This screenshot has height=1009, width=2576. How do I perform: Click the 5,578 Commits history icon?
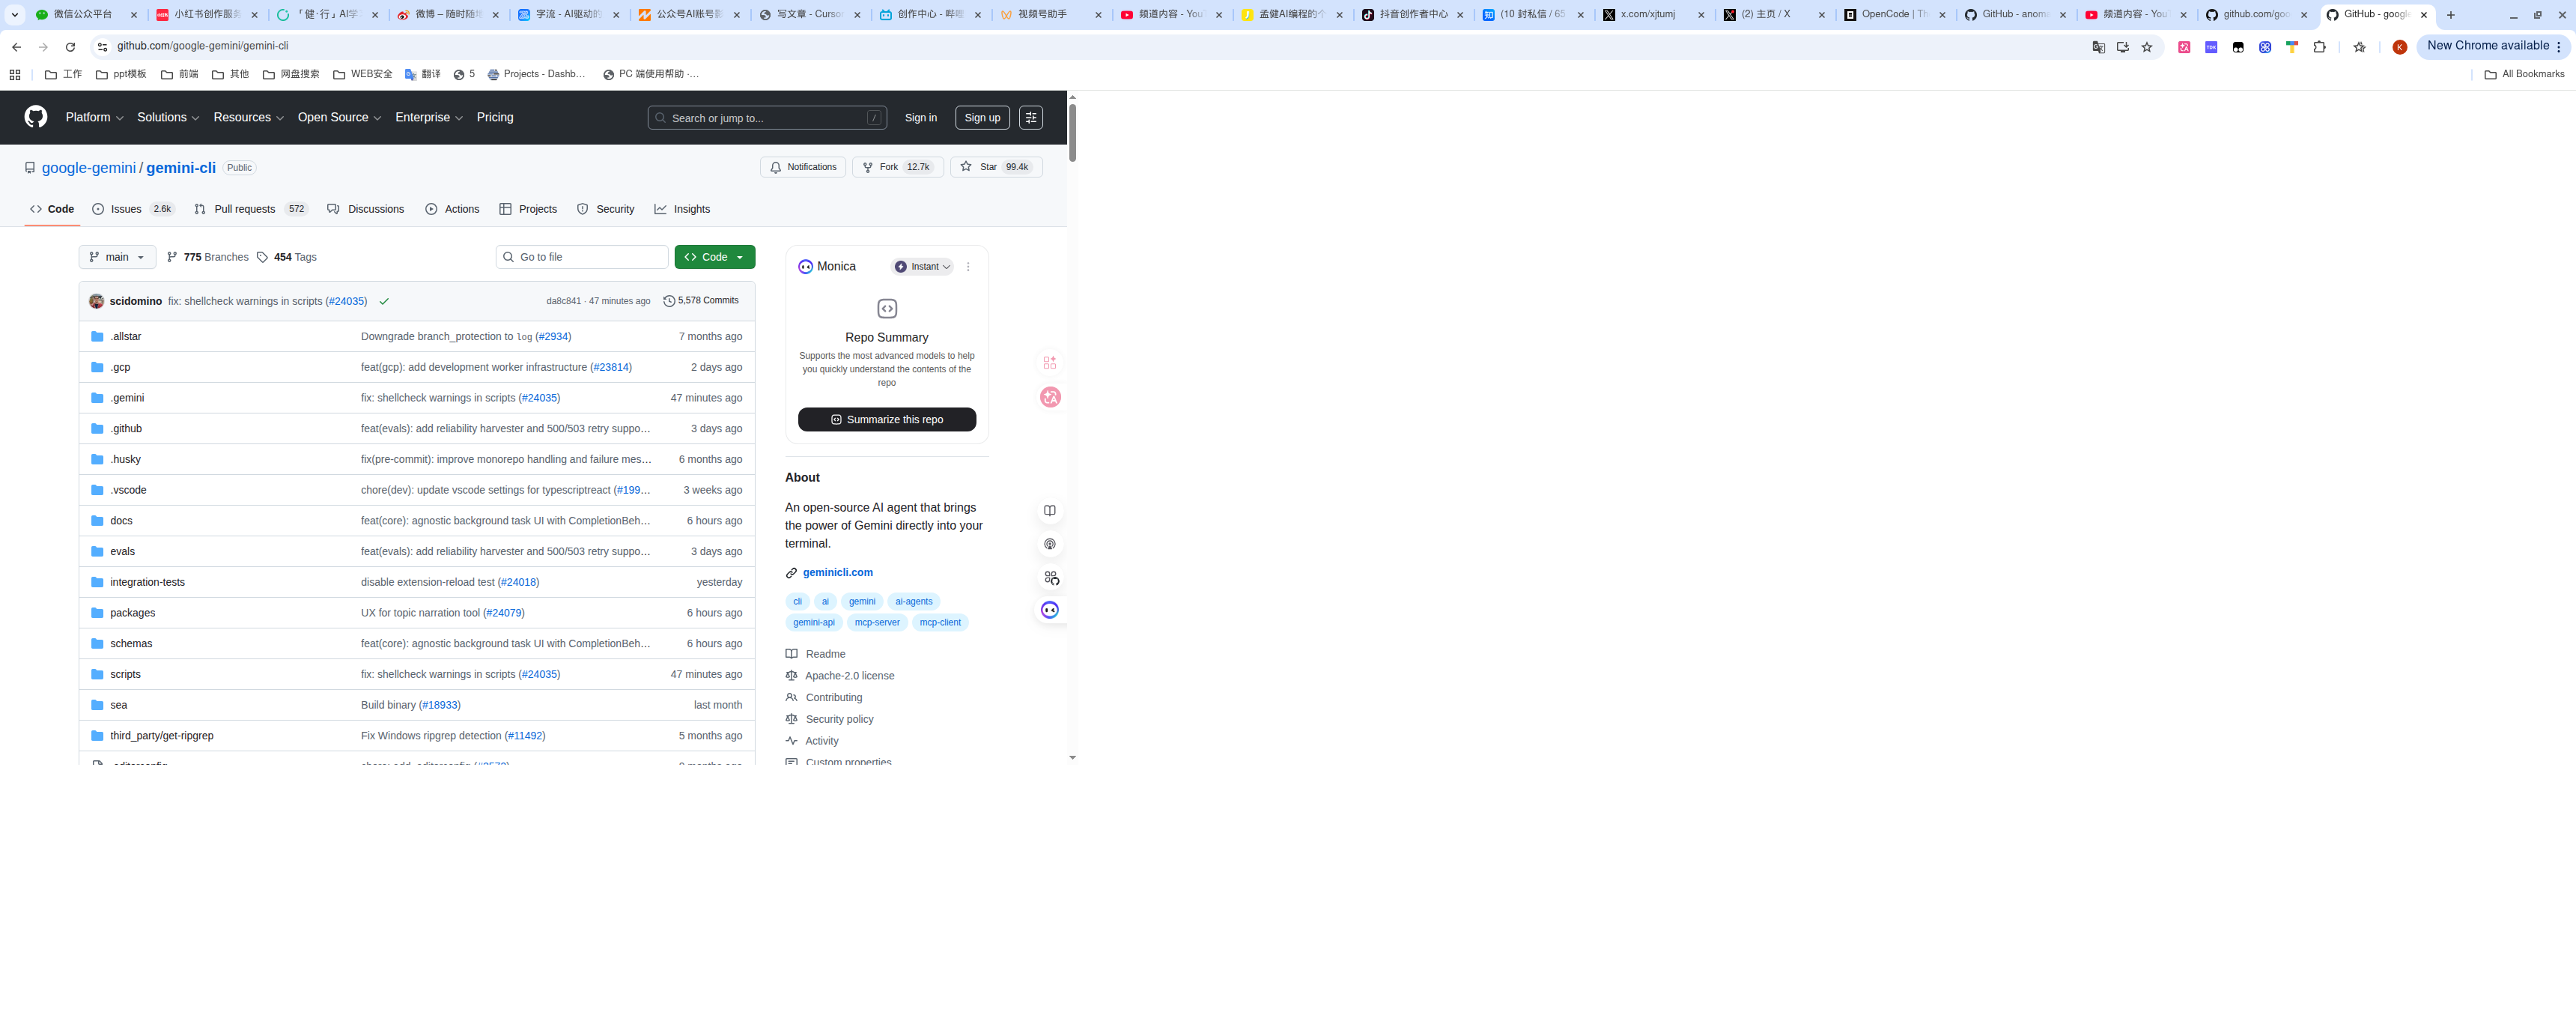[669, 301]
